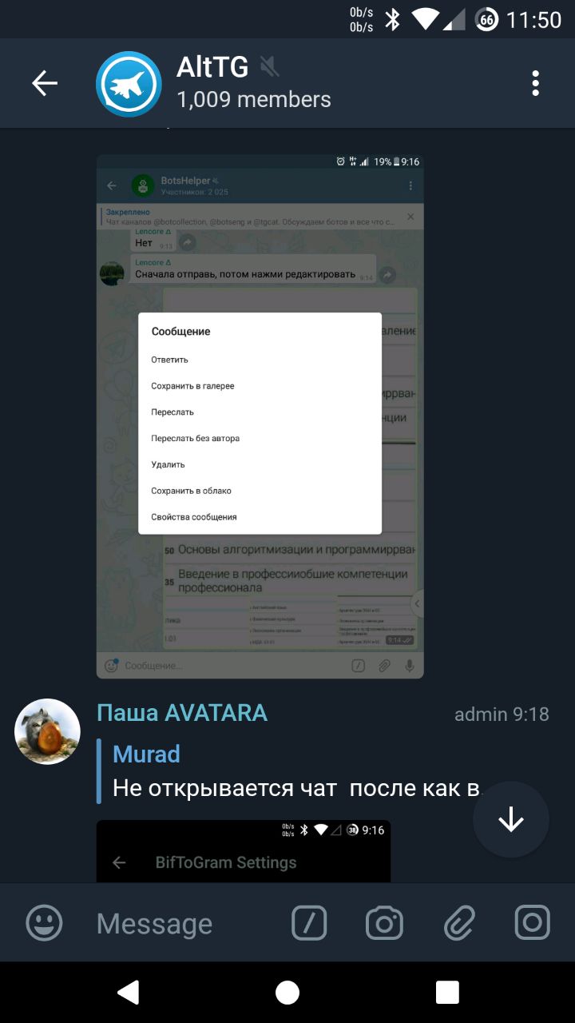Image resolution: width=575 pixels, height=1023 pixels.
Task: Tap the sender name Паша AVATARA
Action: (x=182, y=713)
